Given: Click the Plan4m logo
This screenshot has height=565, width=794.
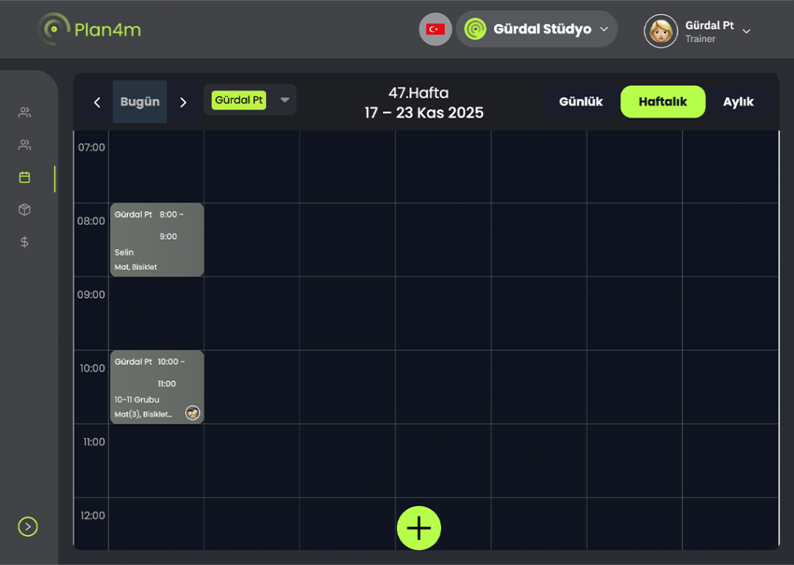Looking at the screenshot, I should click(x=90, y=29).
